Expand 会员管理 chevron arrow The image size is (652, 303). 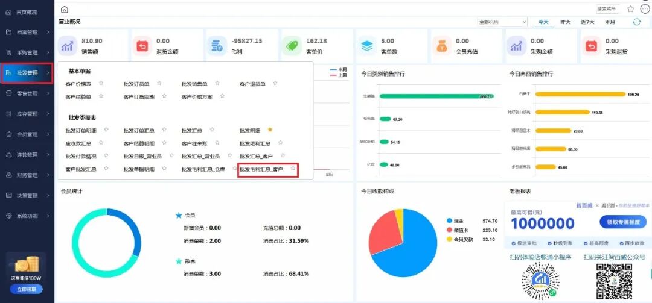[x=48, y=134]
